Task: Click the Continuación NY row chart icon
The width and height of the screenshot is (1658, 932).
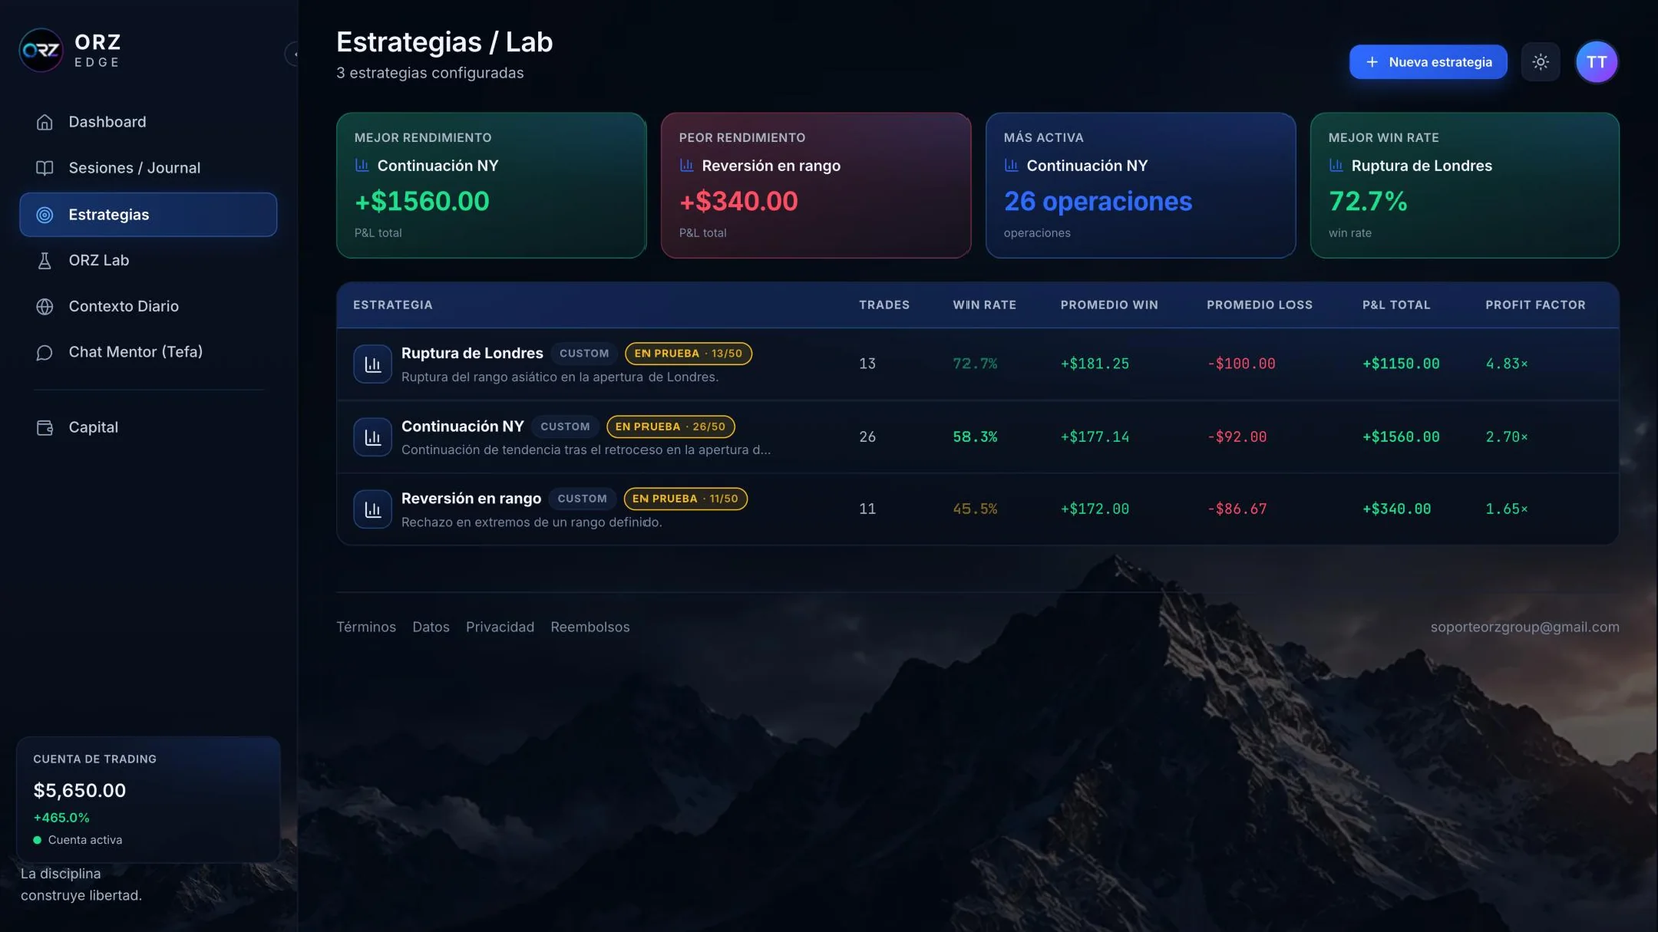Action: [x=372, y=437]
